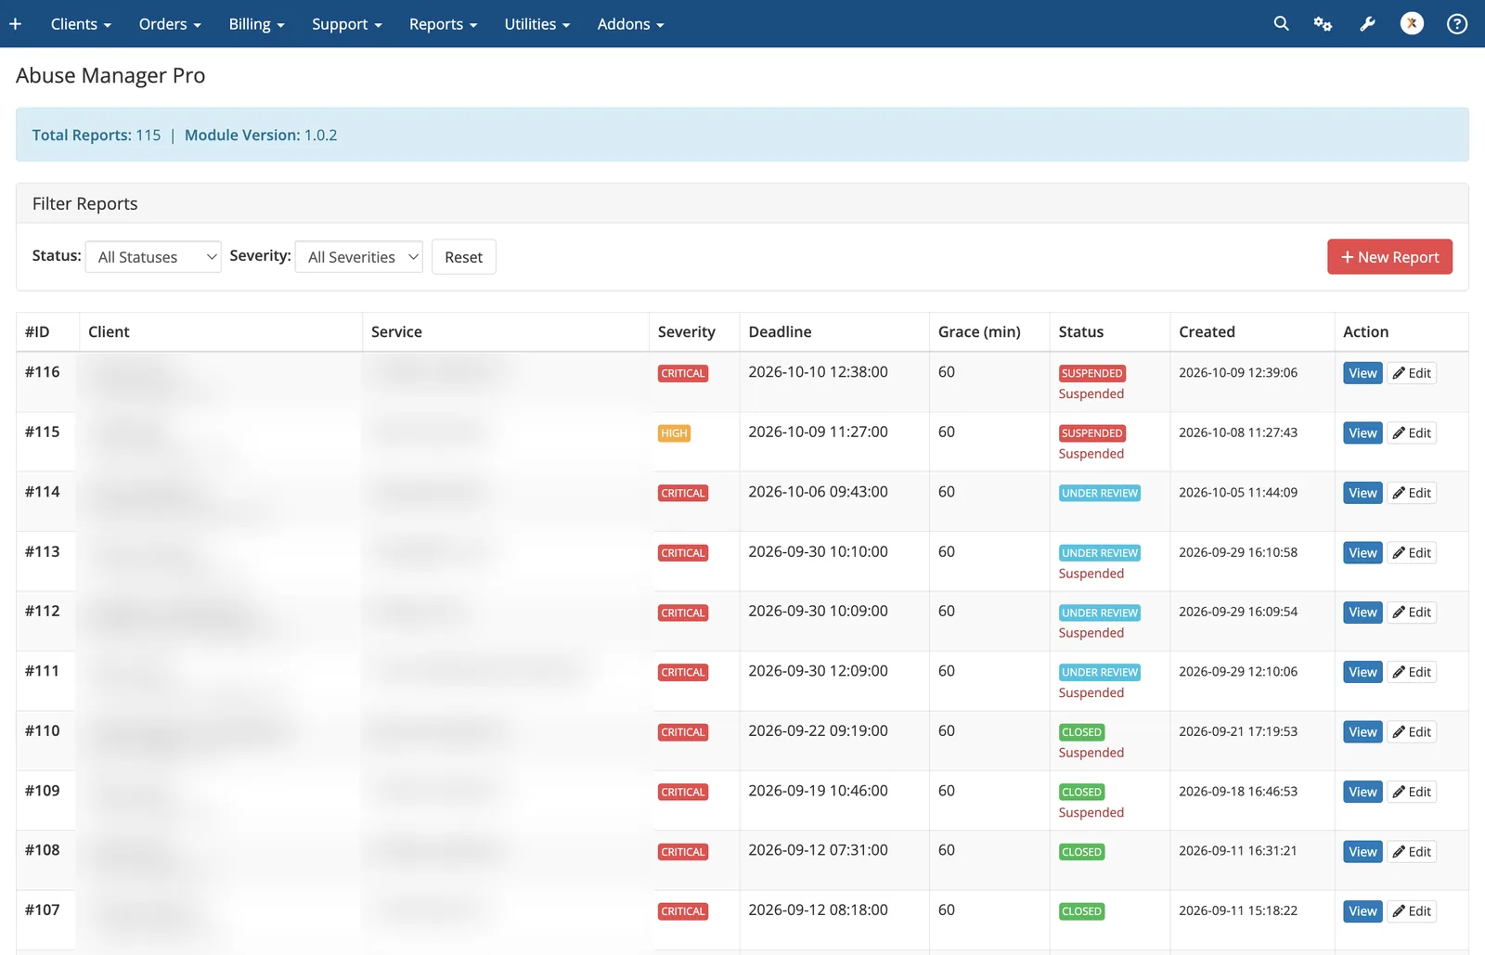1485x955 pixels.
Task: Open Billing menu
Action: (x=256, y=24)
